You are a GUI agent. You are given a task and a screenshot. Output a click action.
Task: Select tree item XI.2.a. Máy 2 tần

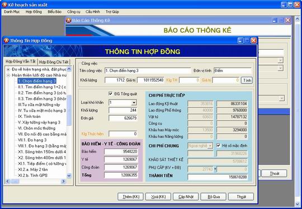click(x=33, y=169)
